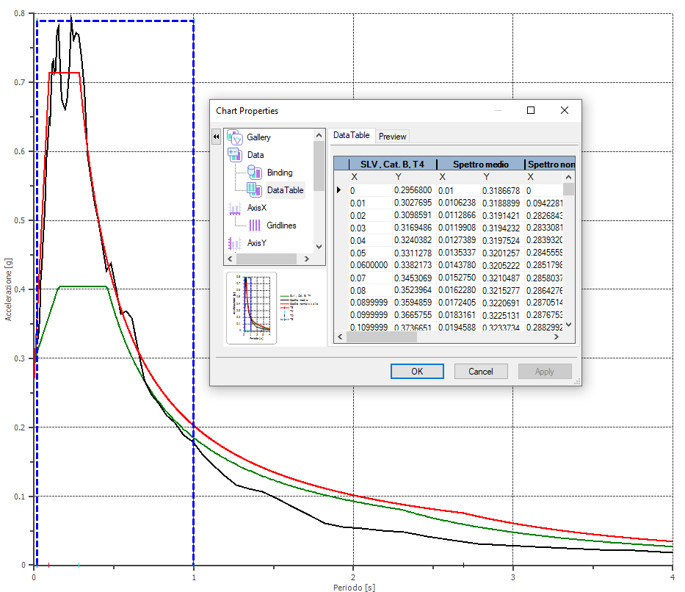Select the DataTable tree item

tap(286, 190)
